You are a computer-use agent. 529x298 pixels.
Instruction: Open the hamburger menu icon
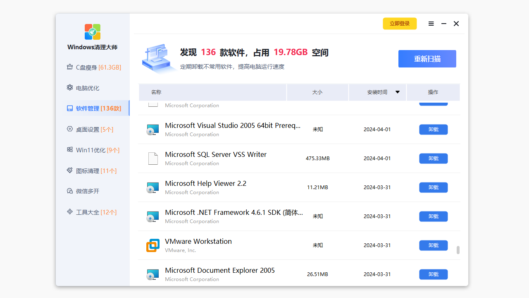click(431, 24)
